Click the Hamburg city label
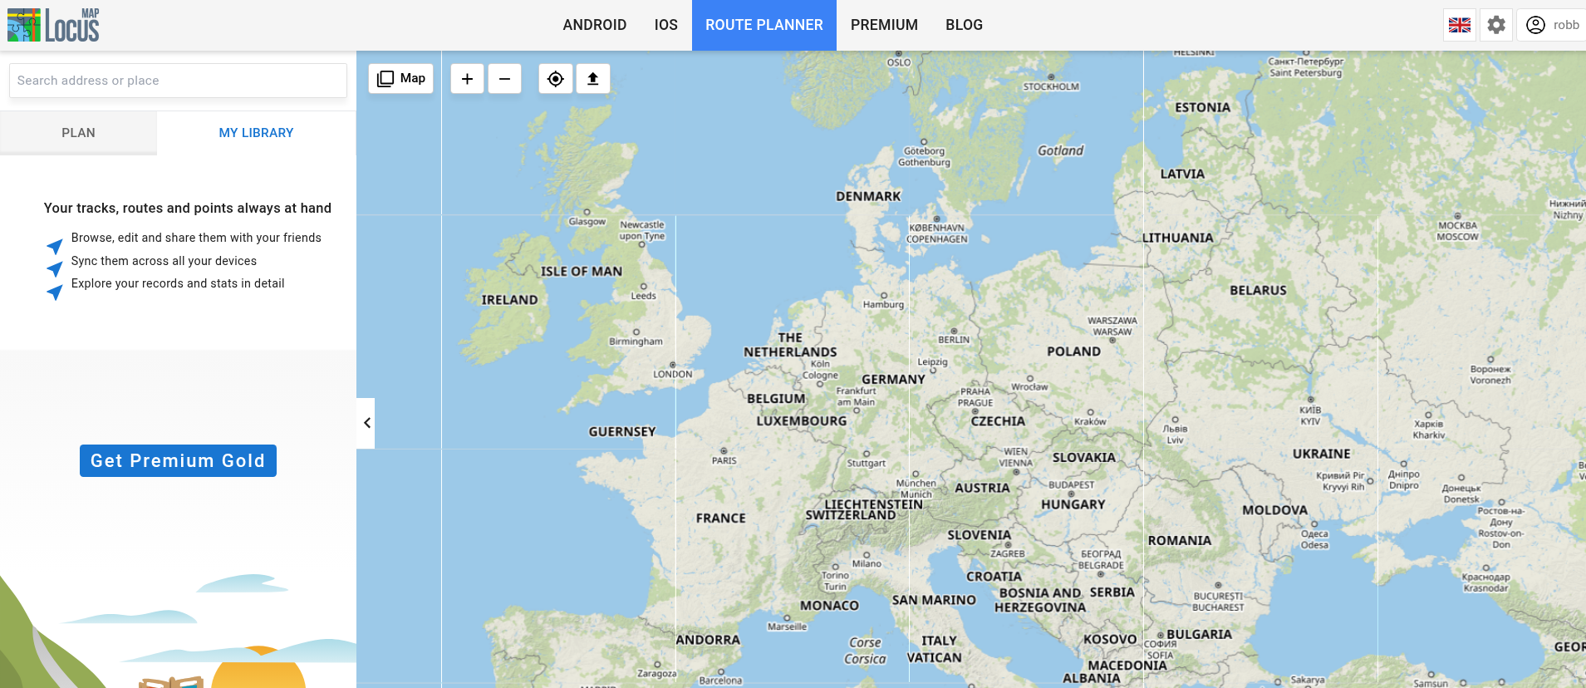Screen dimensions: 1586x688 pyautogui.click(x=883, y=304)
